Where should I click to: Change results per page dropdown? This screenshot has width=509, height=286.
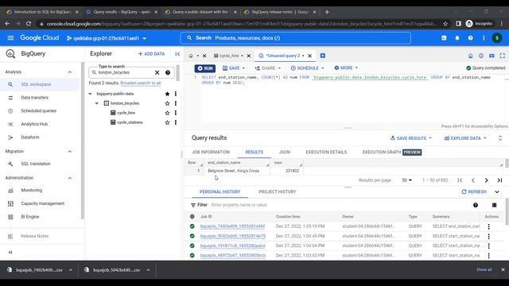(406, 180)
